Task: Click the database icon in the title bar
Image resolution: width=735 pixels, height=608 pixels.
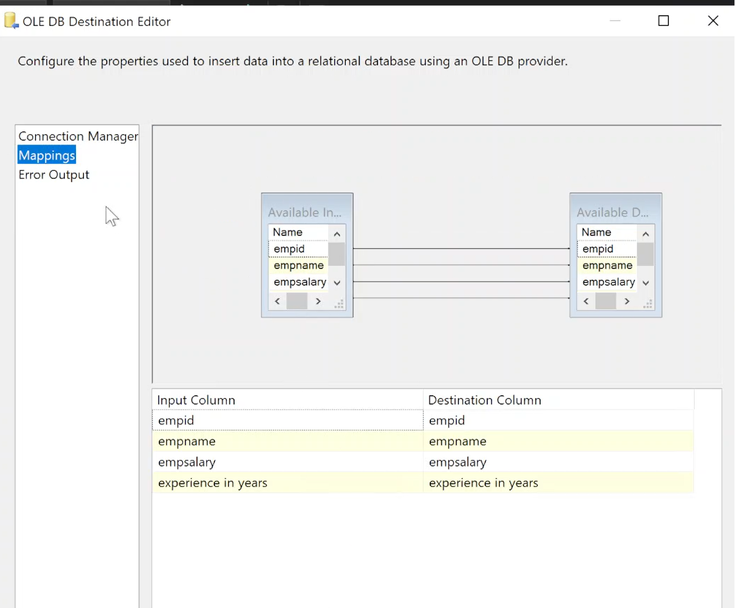Action: (11, 20)
